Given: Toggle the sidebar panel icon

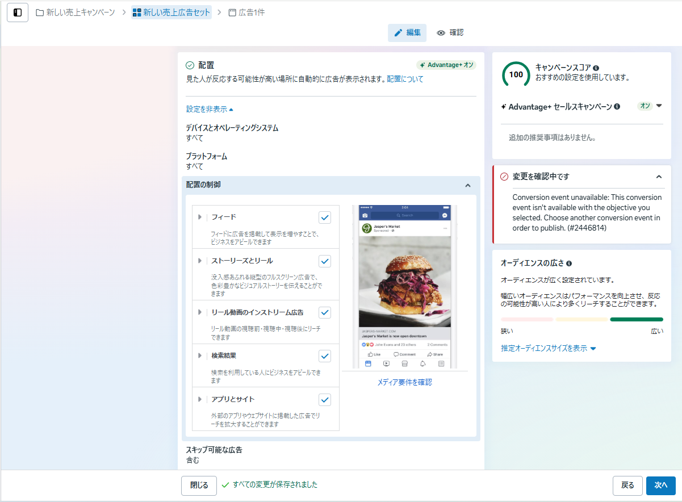Looking at the screenshot, I should [18, 12].
